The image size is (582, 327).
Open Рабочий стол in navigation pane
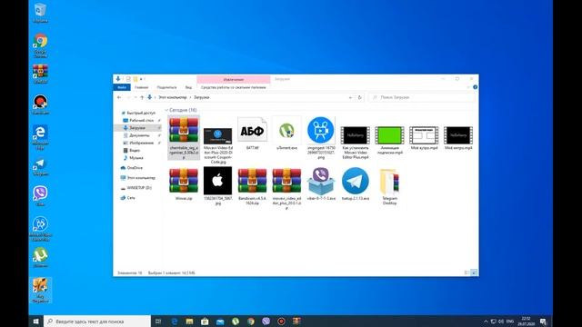tap(138, 121)
